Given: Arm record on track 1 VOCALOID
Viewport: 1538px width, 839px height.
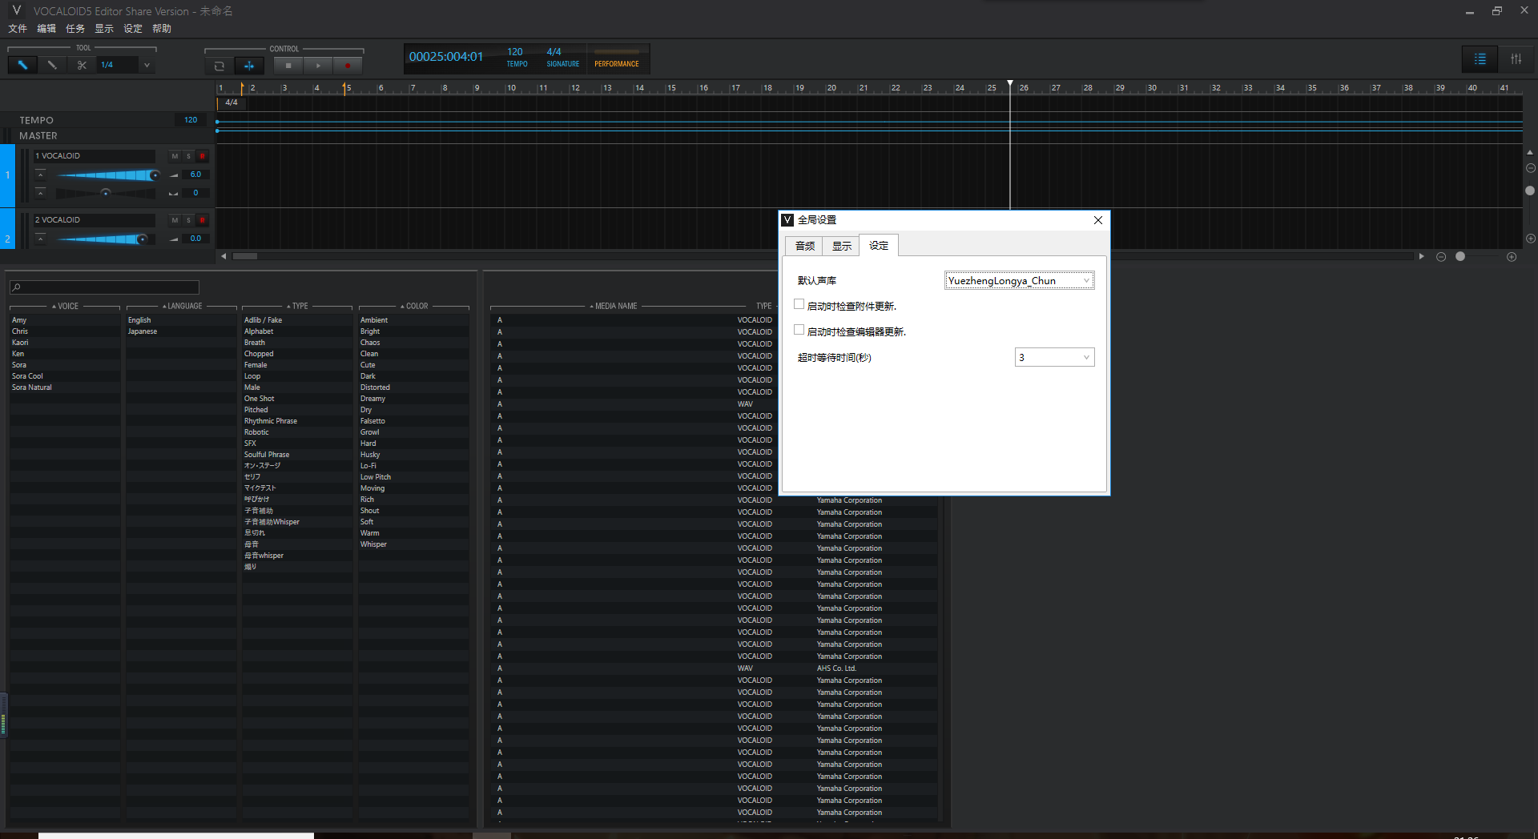Looking at the screenshot, I should (x=203, y=156).
